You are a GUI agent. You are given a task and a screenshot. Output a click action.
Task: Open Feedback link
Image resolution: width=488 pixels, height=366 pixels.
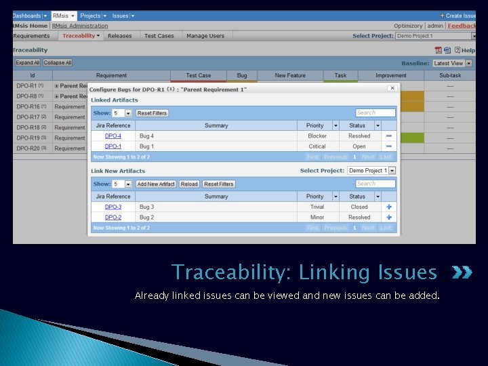click(462, 26)
